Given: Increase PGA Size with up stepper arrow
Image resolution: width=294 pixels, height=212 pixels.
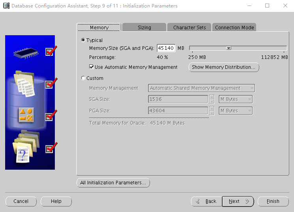Looking at the screenshot, I should 212,109.
